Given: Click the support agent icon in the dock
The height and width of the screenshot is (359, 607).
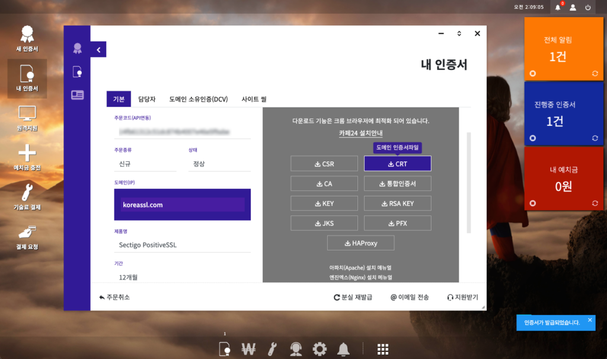Looking at the screenshot, I should 296,350.
